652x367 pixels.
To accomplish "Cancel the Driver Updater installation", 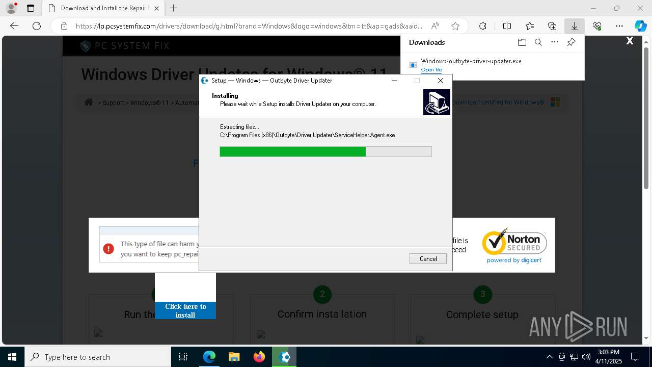I will coord(428,259).
